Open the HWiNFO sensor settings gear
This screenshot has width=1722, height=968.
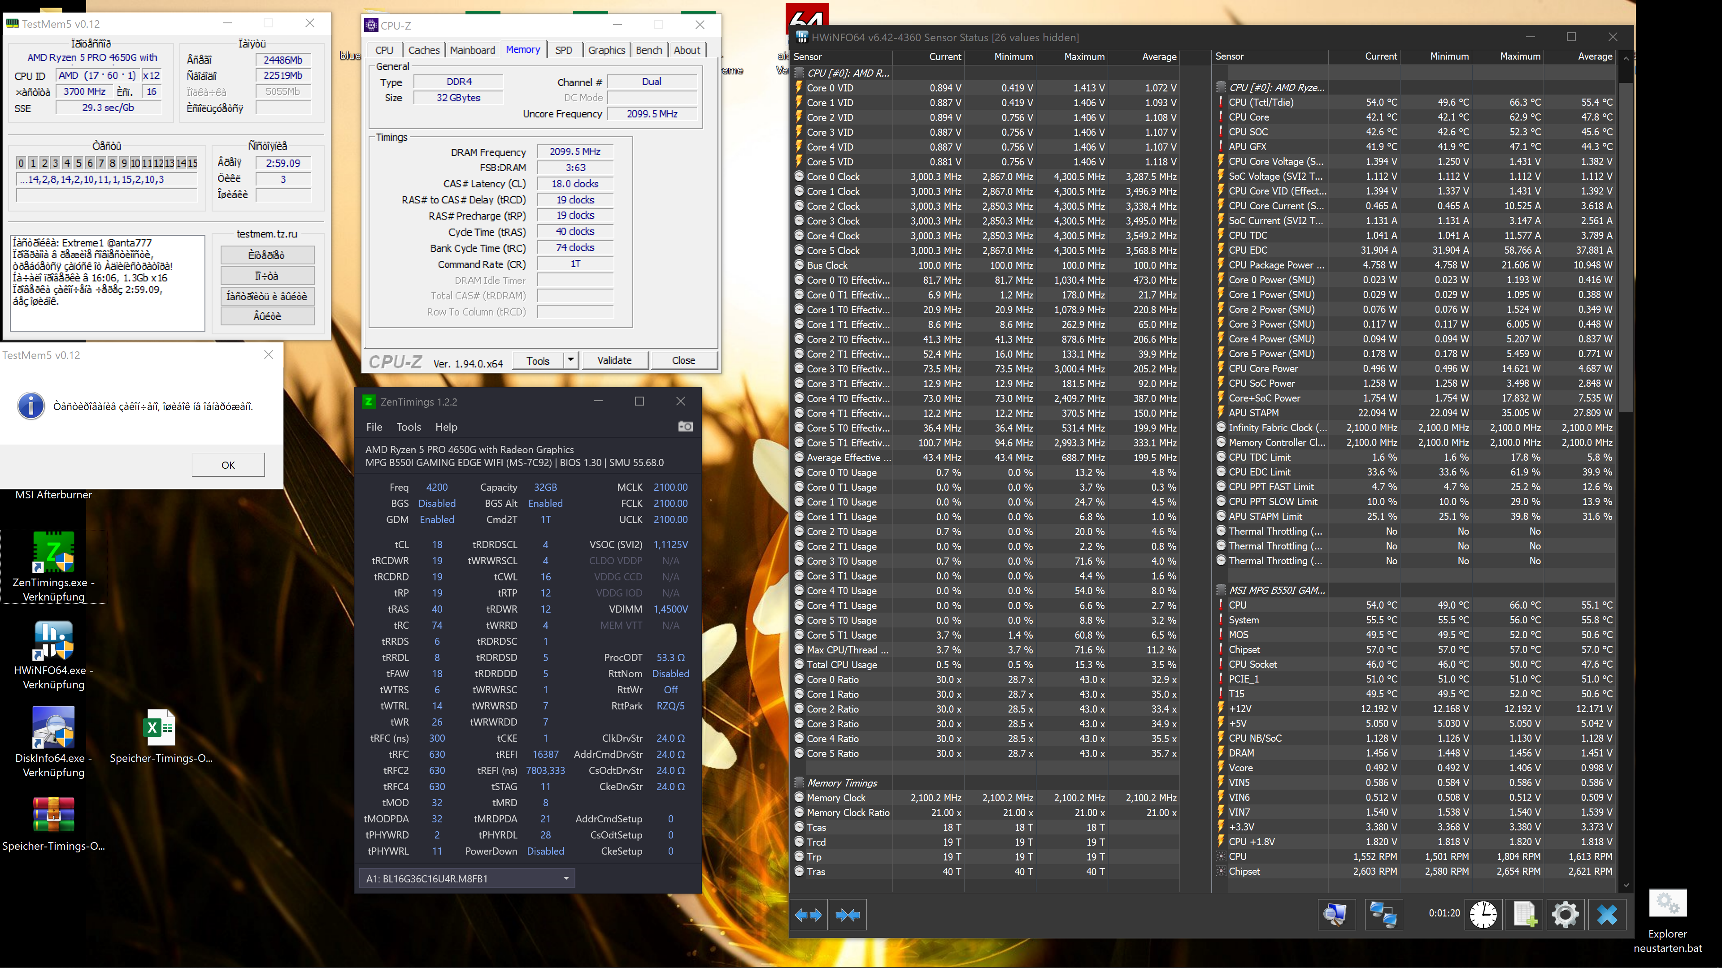click(1565, 915)
